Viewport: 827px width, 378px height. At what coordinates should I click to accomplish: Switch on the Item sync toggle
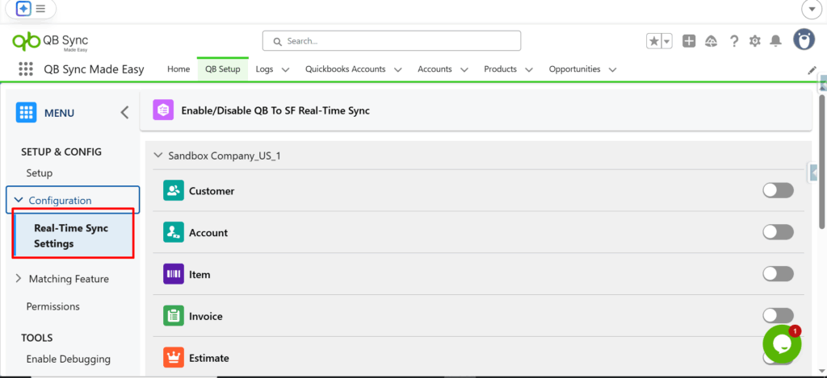pyautogui.click(x=778, y=274)
